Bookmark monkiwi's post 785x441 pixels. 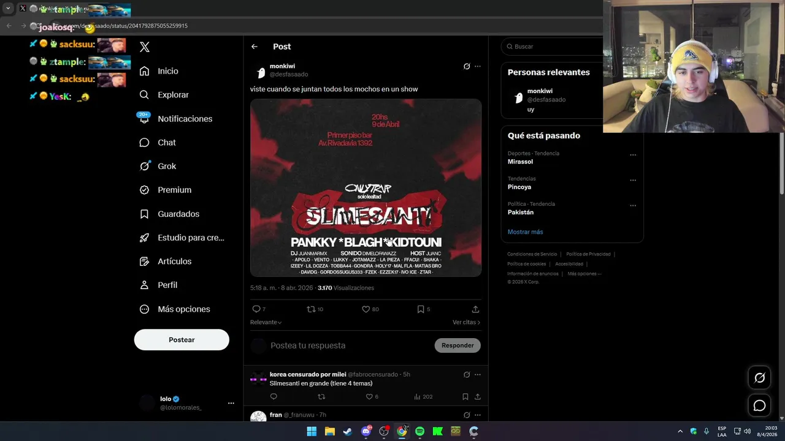pyautogui.click(x=423, y=309)
